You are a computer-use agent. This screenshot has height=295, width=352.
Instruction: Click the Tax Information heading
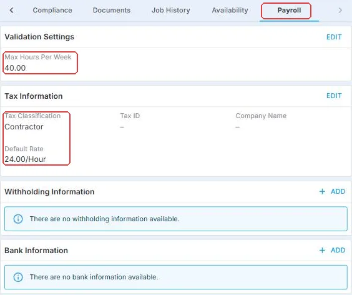(34, 96)
